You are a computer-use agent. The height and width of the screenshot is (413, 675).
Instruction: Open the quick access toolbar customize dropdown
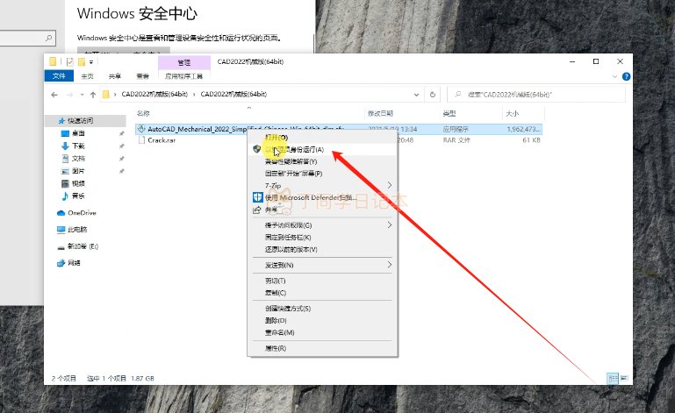pos(91,62)
